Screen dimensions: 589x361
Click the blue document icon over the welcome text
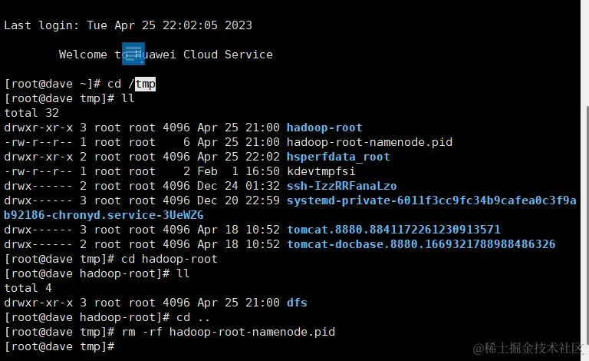pyautogui.click(x=133, y=54)
